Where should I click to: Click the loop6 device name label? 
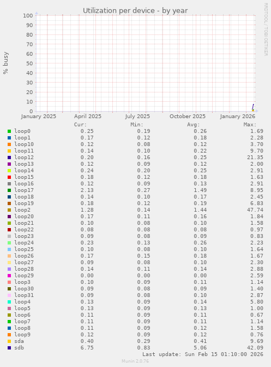click(x=22, y=315)
